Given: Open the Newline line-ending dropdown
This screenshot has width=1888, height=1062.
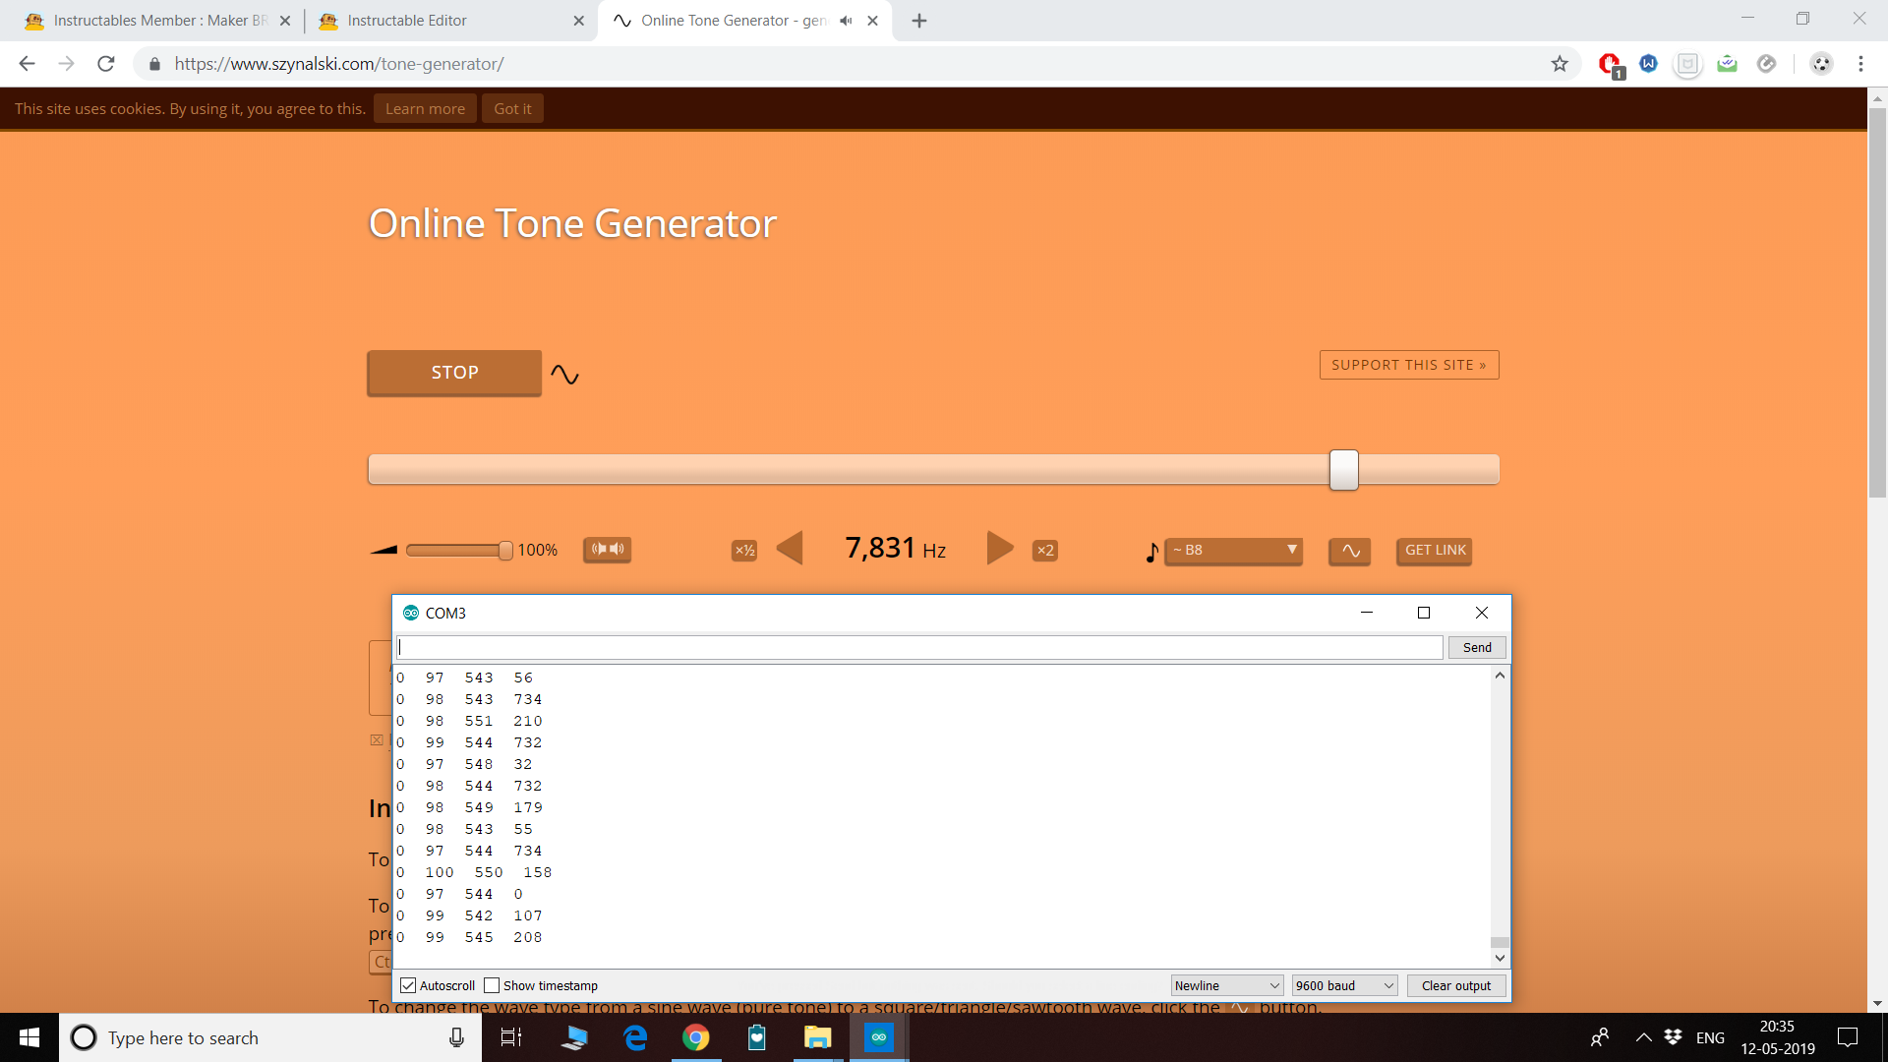Looking at the screenshot, I should [x=1227, y=985].
